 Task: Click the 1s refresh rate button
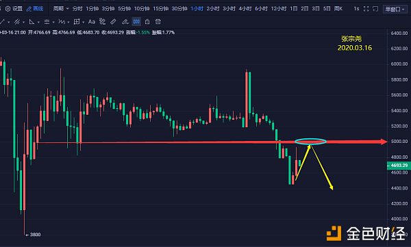coord(356,9)
